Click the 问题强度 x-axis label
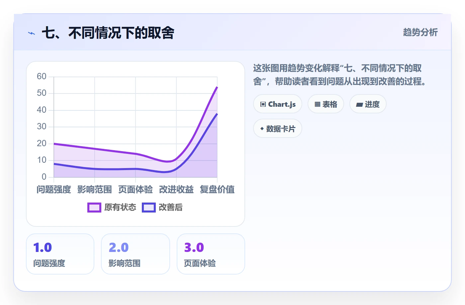This screenshot has width=465, height=305. [54, 190]
